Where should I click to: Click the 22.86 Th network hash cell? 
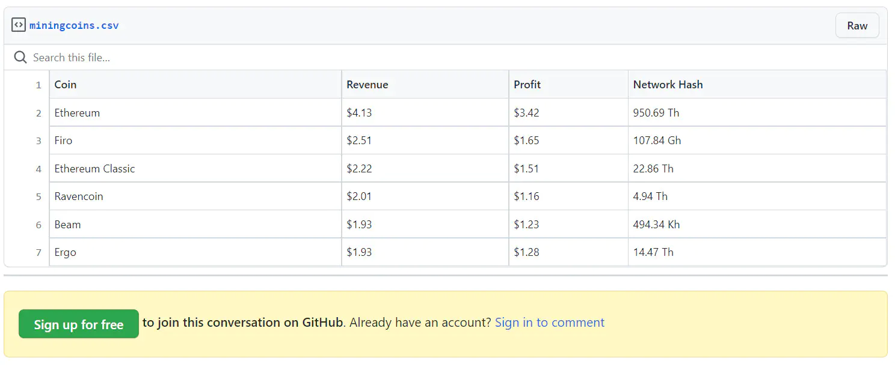pos(757,169)
